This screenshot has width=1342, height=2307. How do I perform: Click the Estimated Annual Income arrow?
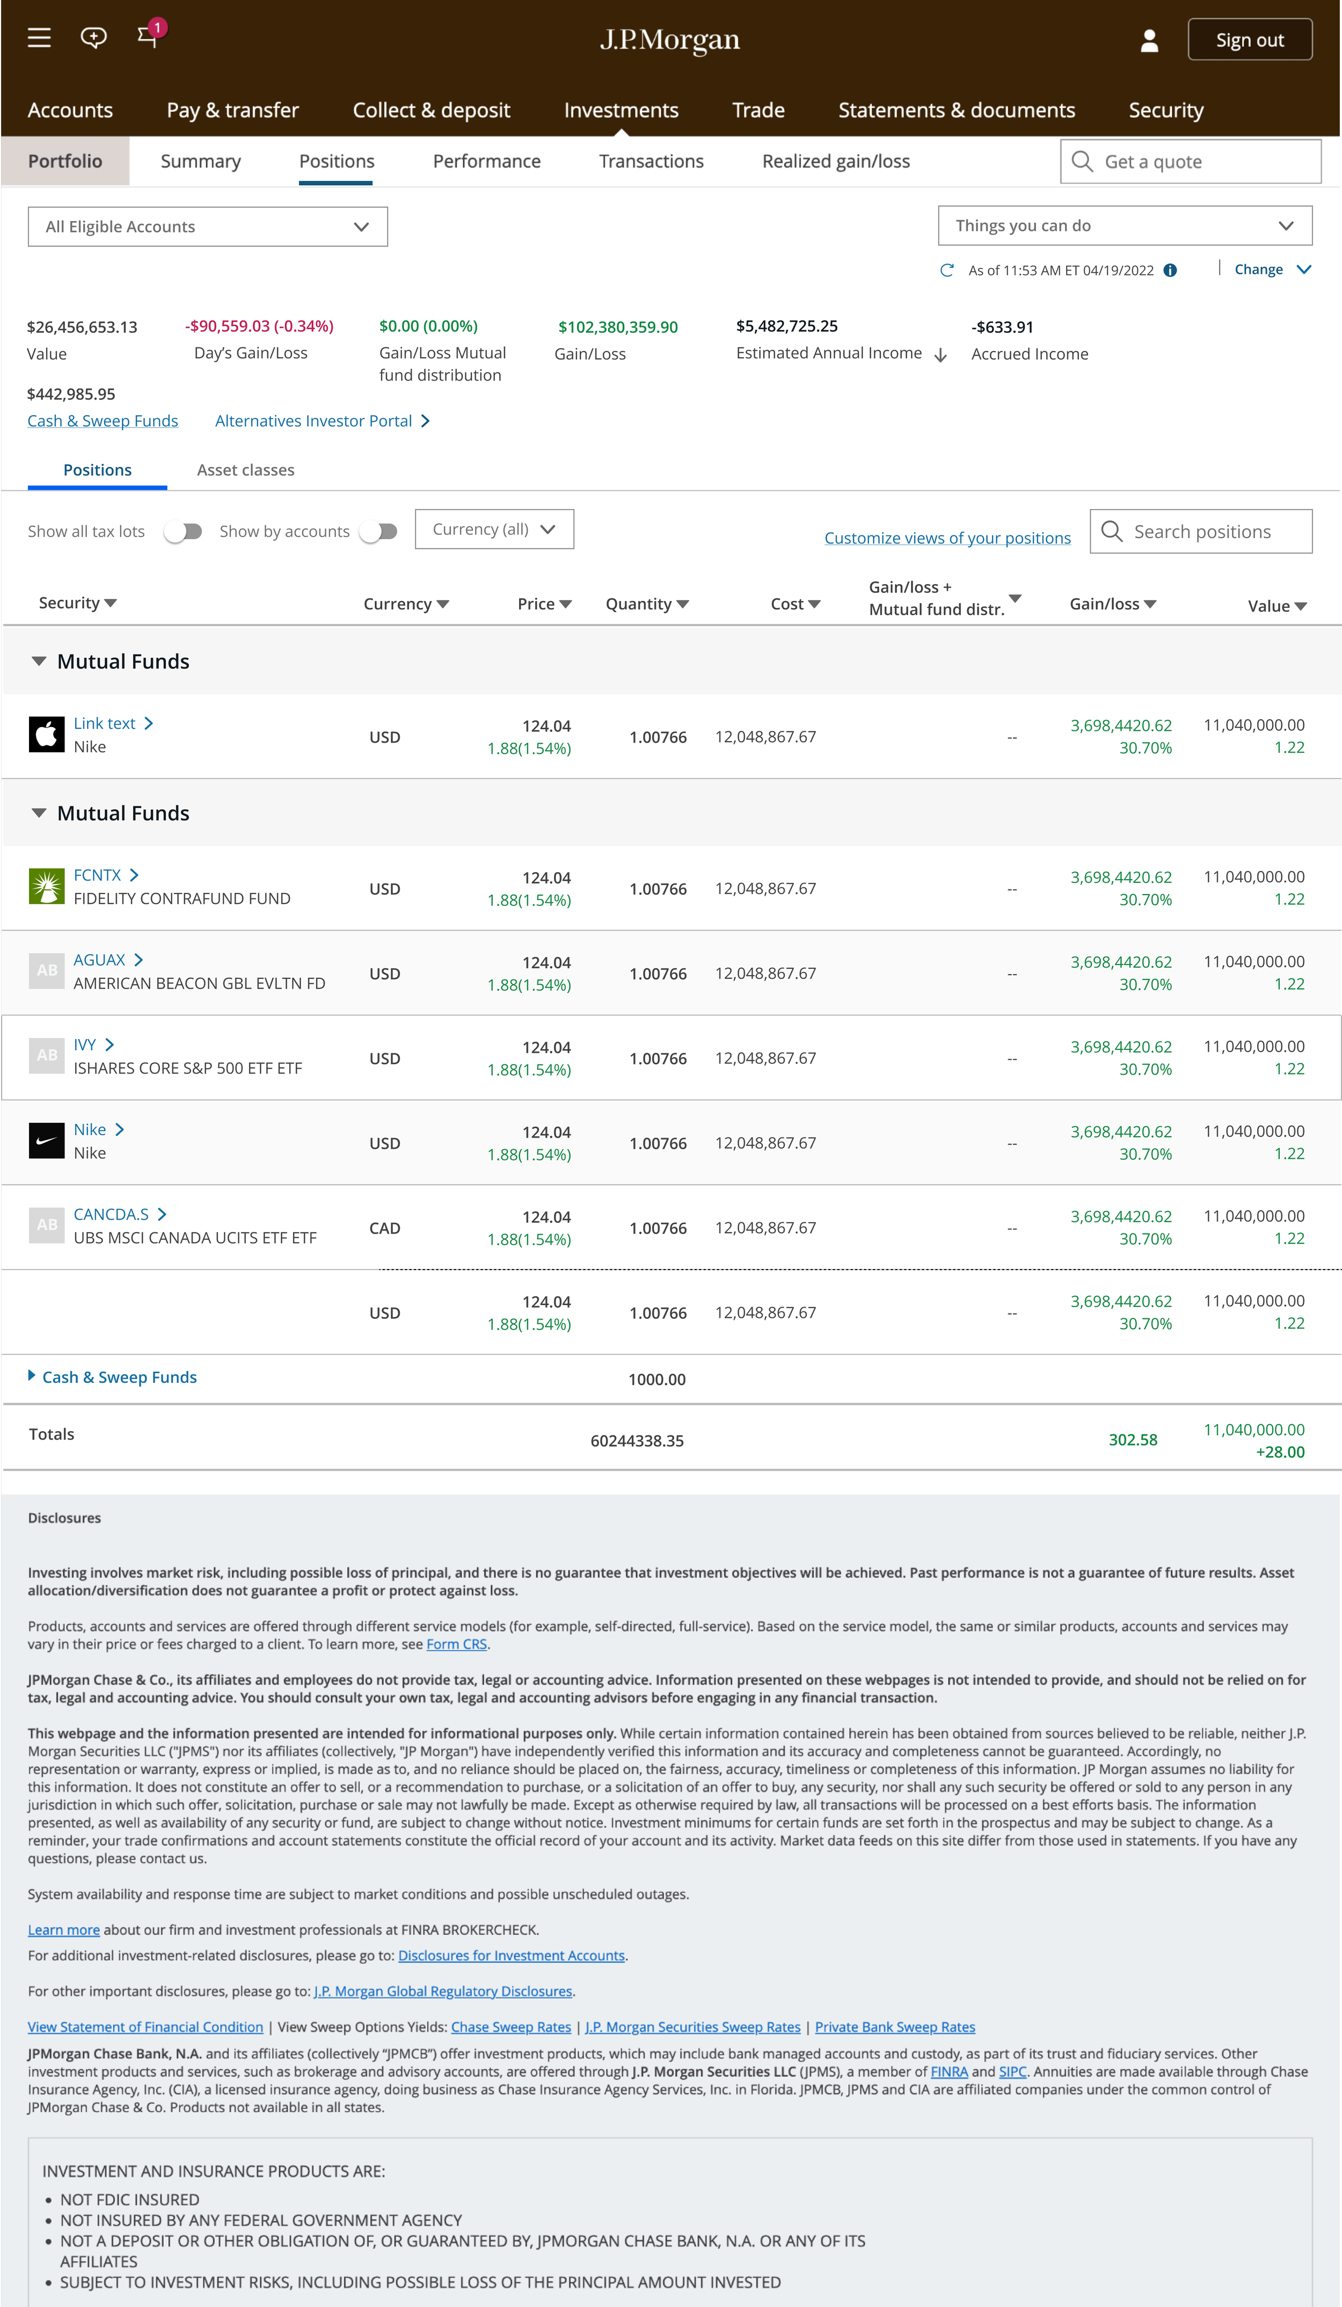tap(940, 355)
